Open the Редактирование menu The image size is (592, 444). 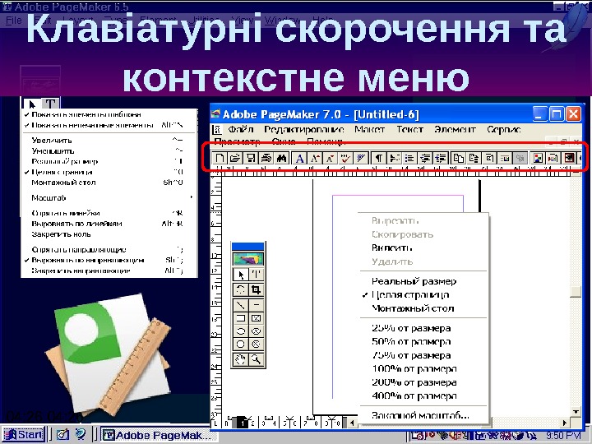[304, 130]
